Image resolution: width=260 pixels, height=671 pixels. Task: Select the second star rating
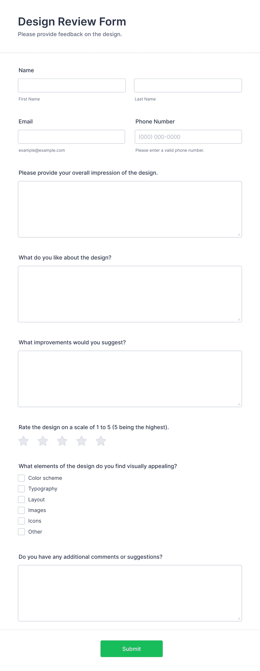pos(43,441)
